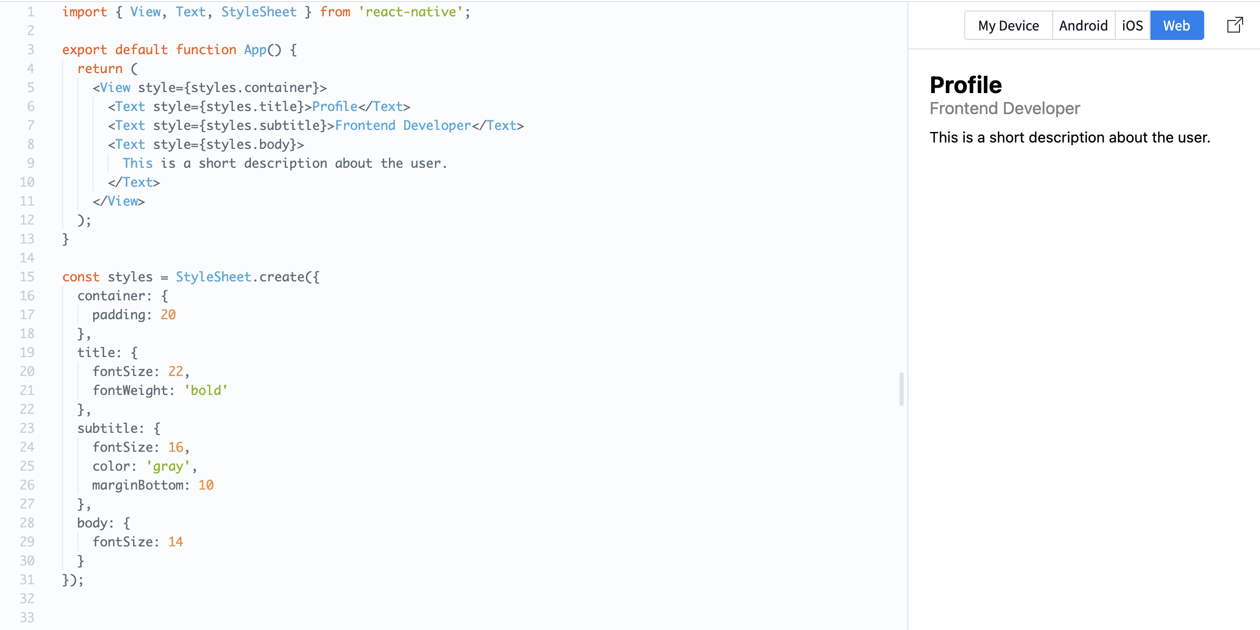Click the App function name
The height and width of the screenshot is (630, 1260).
[x=255, y=50]
